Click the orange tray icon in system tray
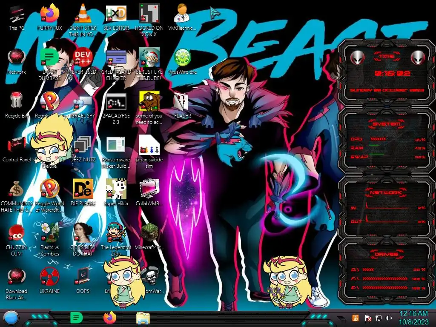Viewport: 436px width, 327px height. [x=355, y=318]
